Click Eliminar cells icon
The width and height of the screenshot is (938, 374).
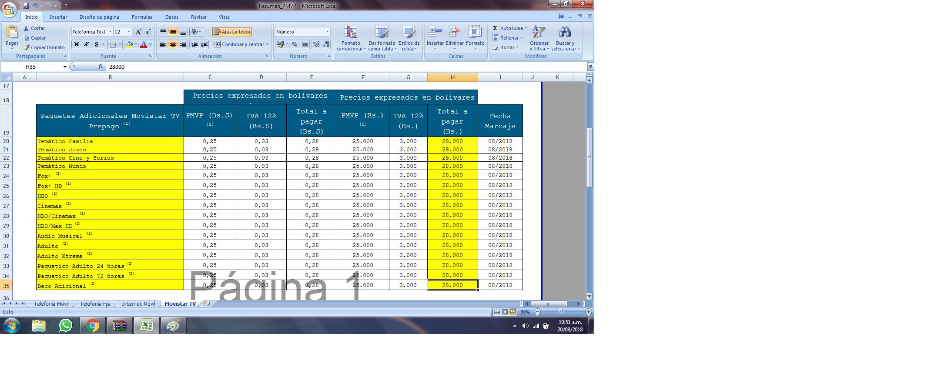(x=454, y=32)
